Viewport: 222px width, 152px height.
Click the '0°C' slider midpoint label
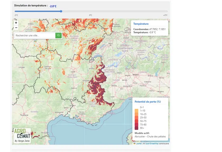[91, 15]
